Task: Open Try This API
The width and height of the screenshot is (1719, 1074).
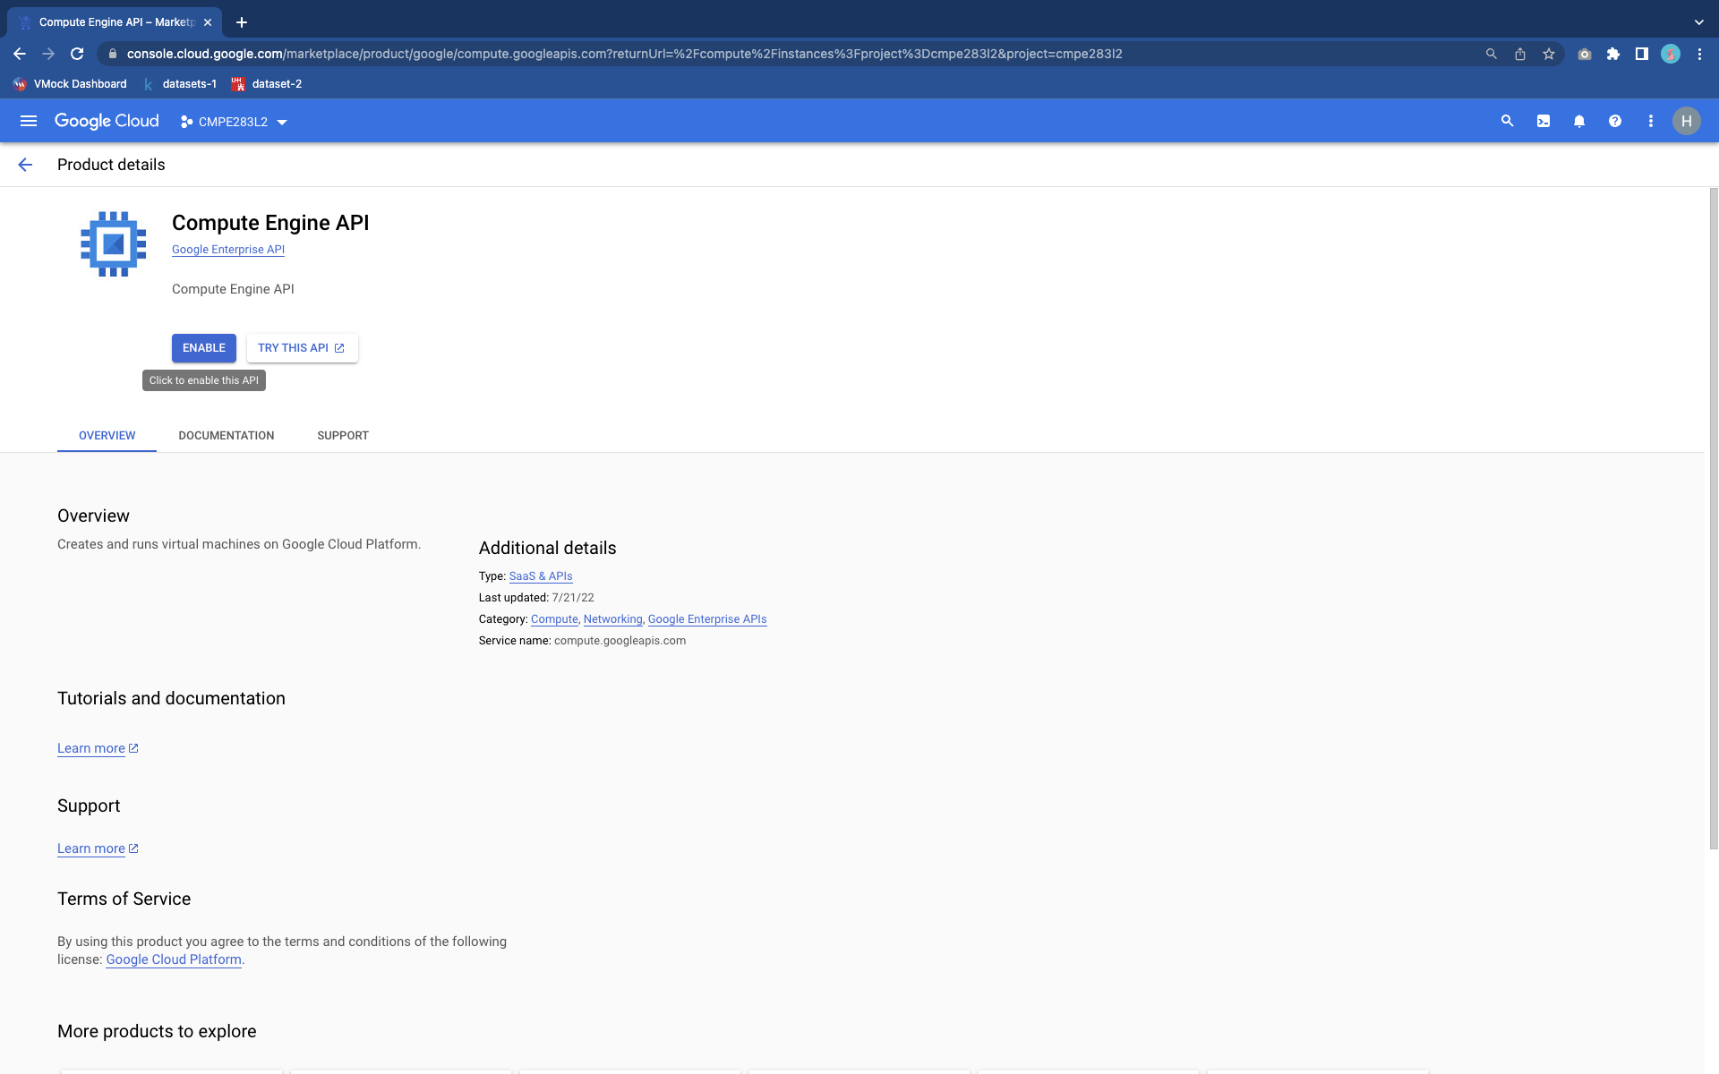Action: click(x=302, y=348)
